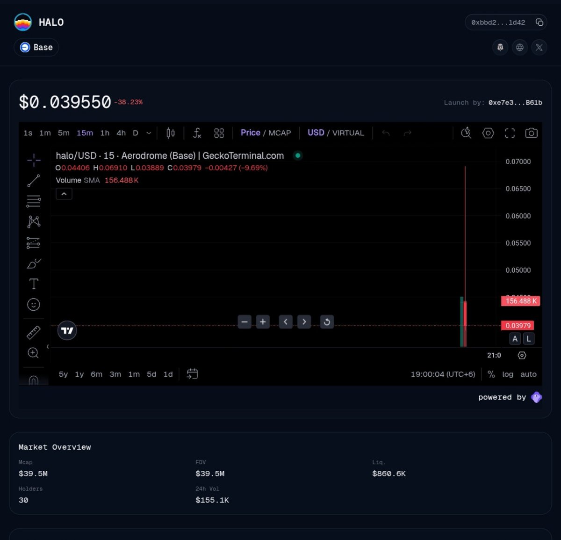Image resolution: width=561 pixels, height=540 pixels.
Task: Open the go to date calendar icon
Action: tap(192, 374)
